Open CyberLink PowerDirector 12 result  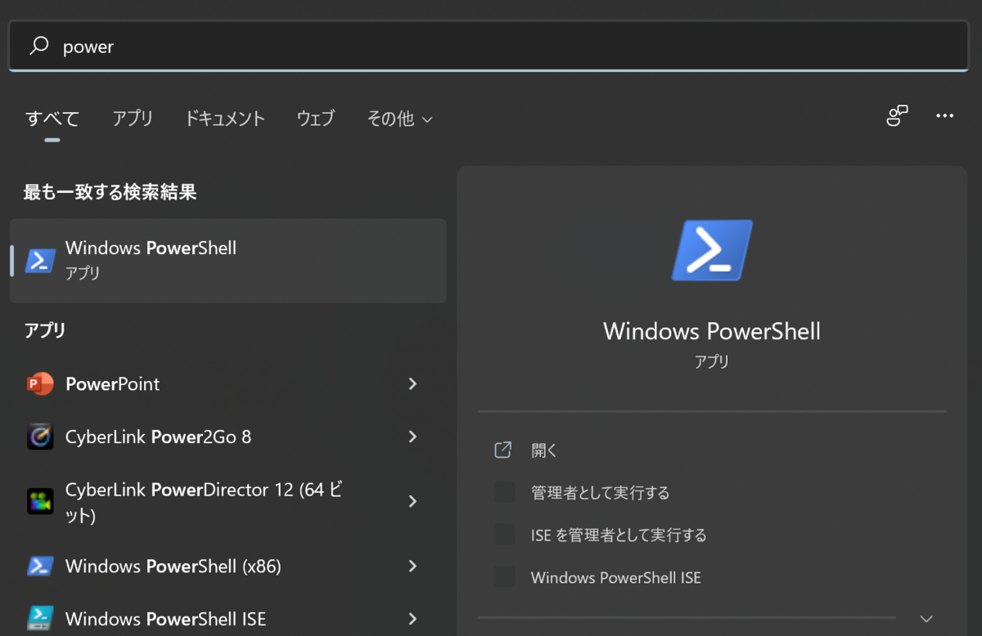[227, 502]
